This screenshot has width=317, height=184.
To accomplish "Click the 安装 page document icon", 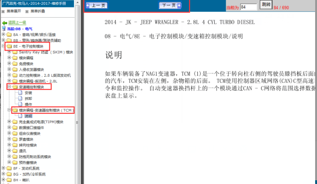I will click(20, 93).
